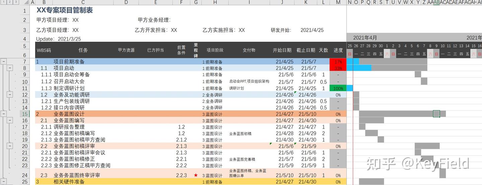This screenshot has width=482, height=185.
Task: Select column H header
Action: [215, 2]
